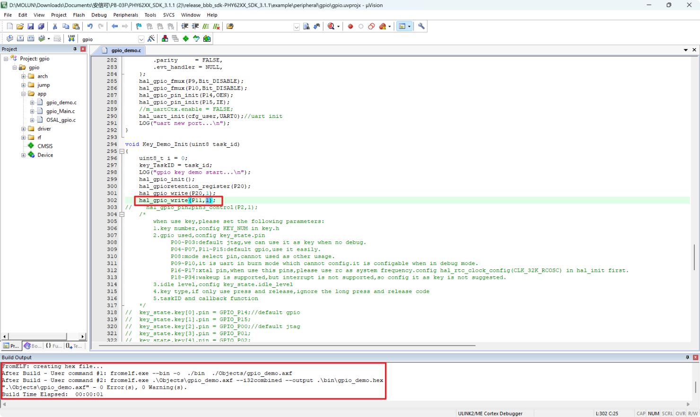
Task: Open the Flash menu
Action: coord(79,15)
